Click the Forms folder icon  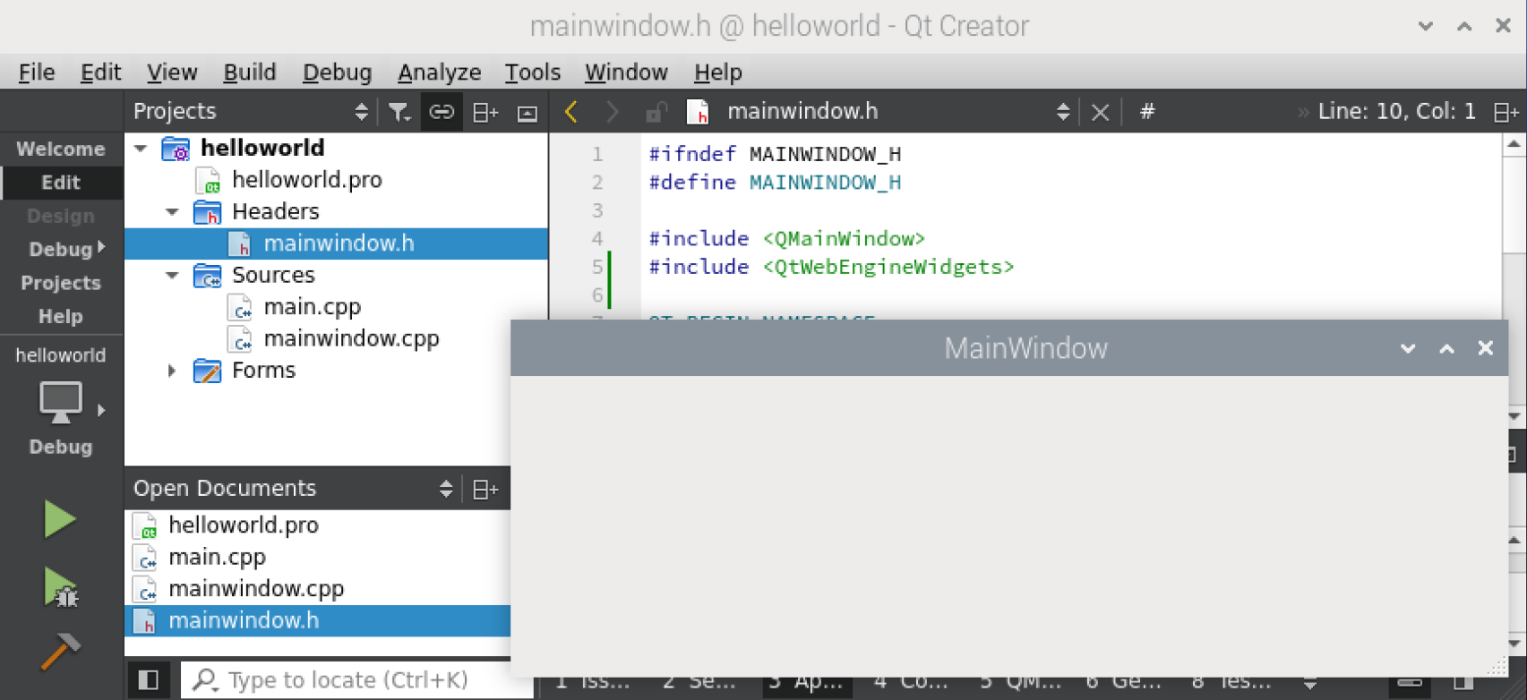pos(208,371)
